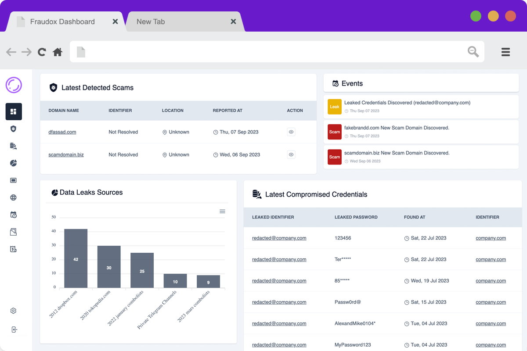Viewport: 527px width, 351px height.
Task: Click the browser address bar
Action: click(x=272, y=52)
